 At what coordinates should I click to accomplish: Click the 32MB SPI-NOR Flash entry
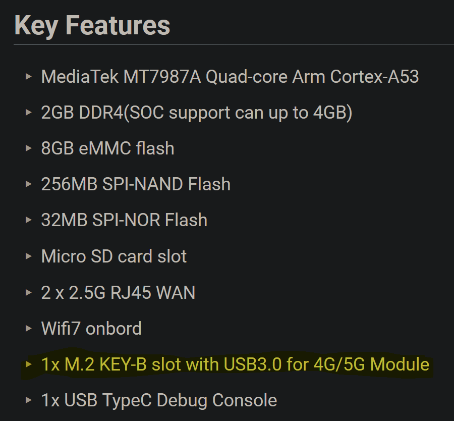point(124,220)
